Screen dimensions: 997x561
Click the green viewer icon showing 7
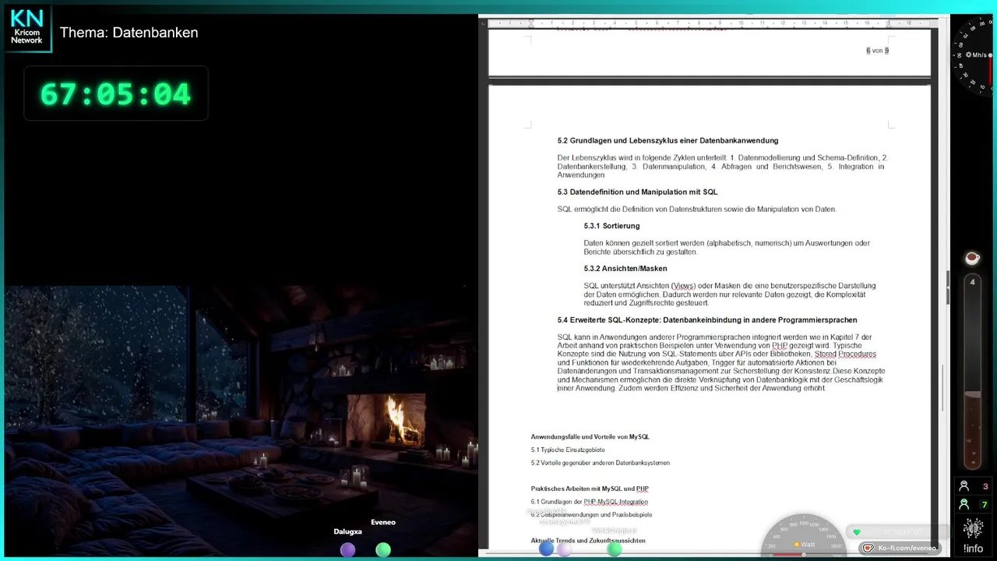coord(964,505)
